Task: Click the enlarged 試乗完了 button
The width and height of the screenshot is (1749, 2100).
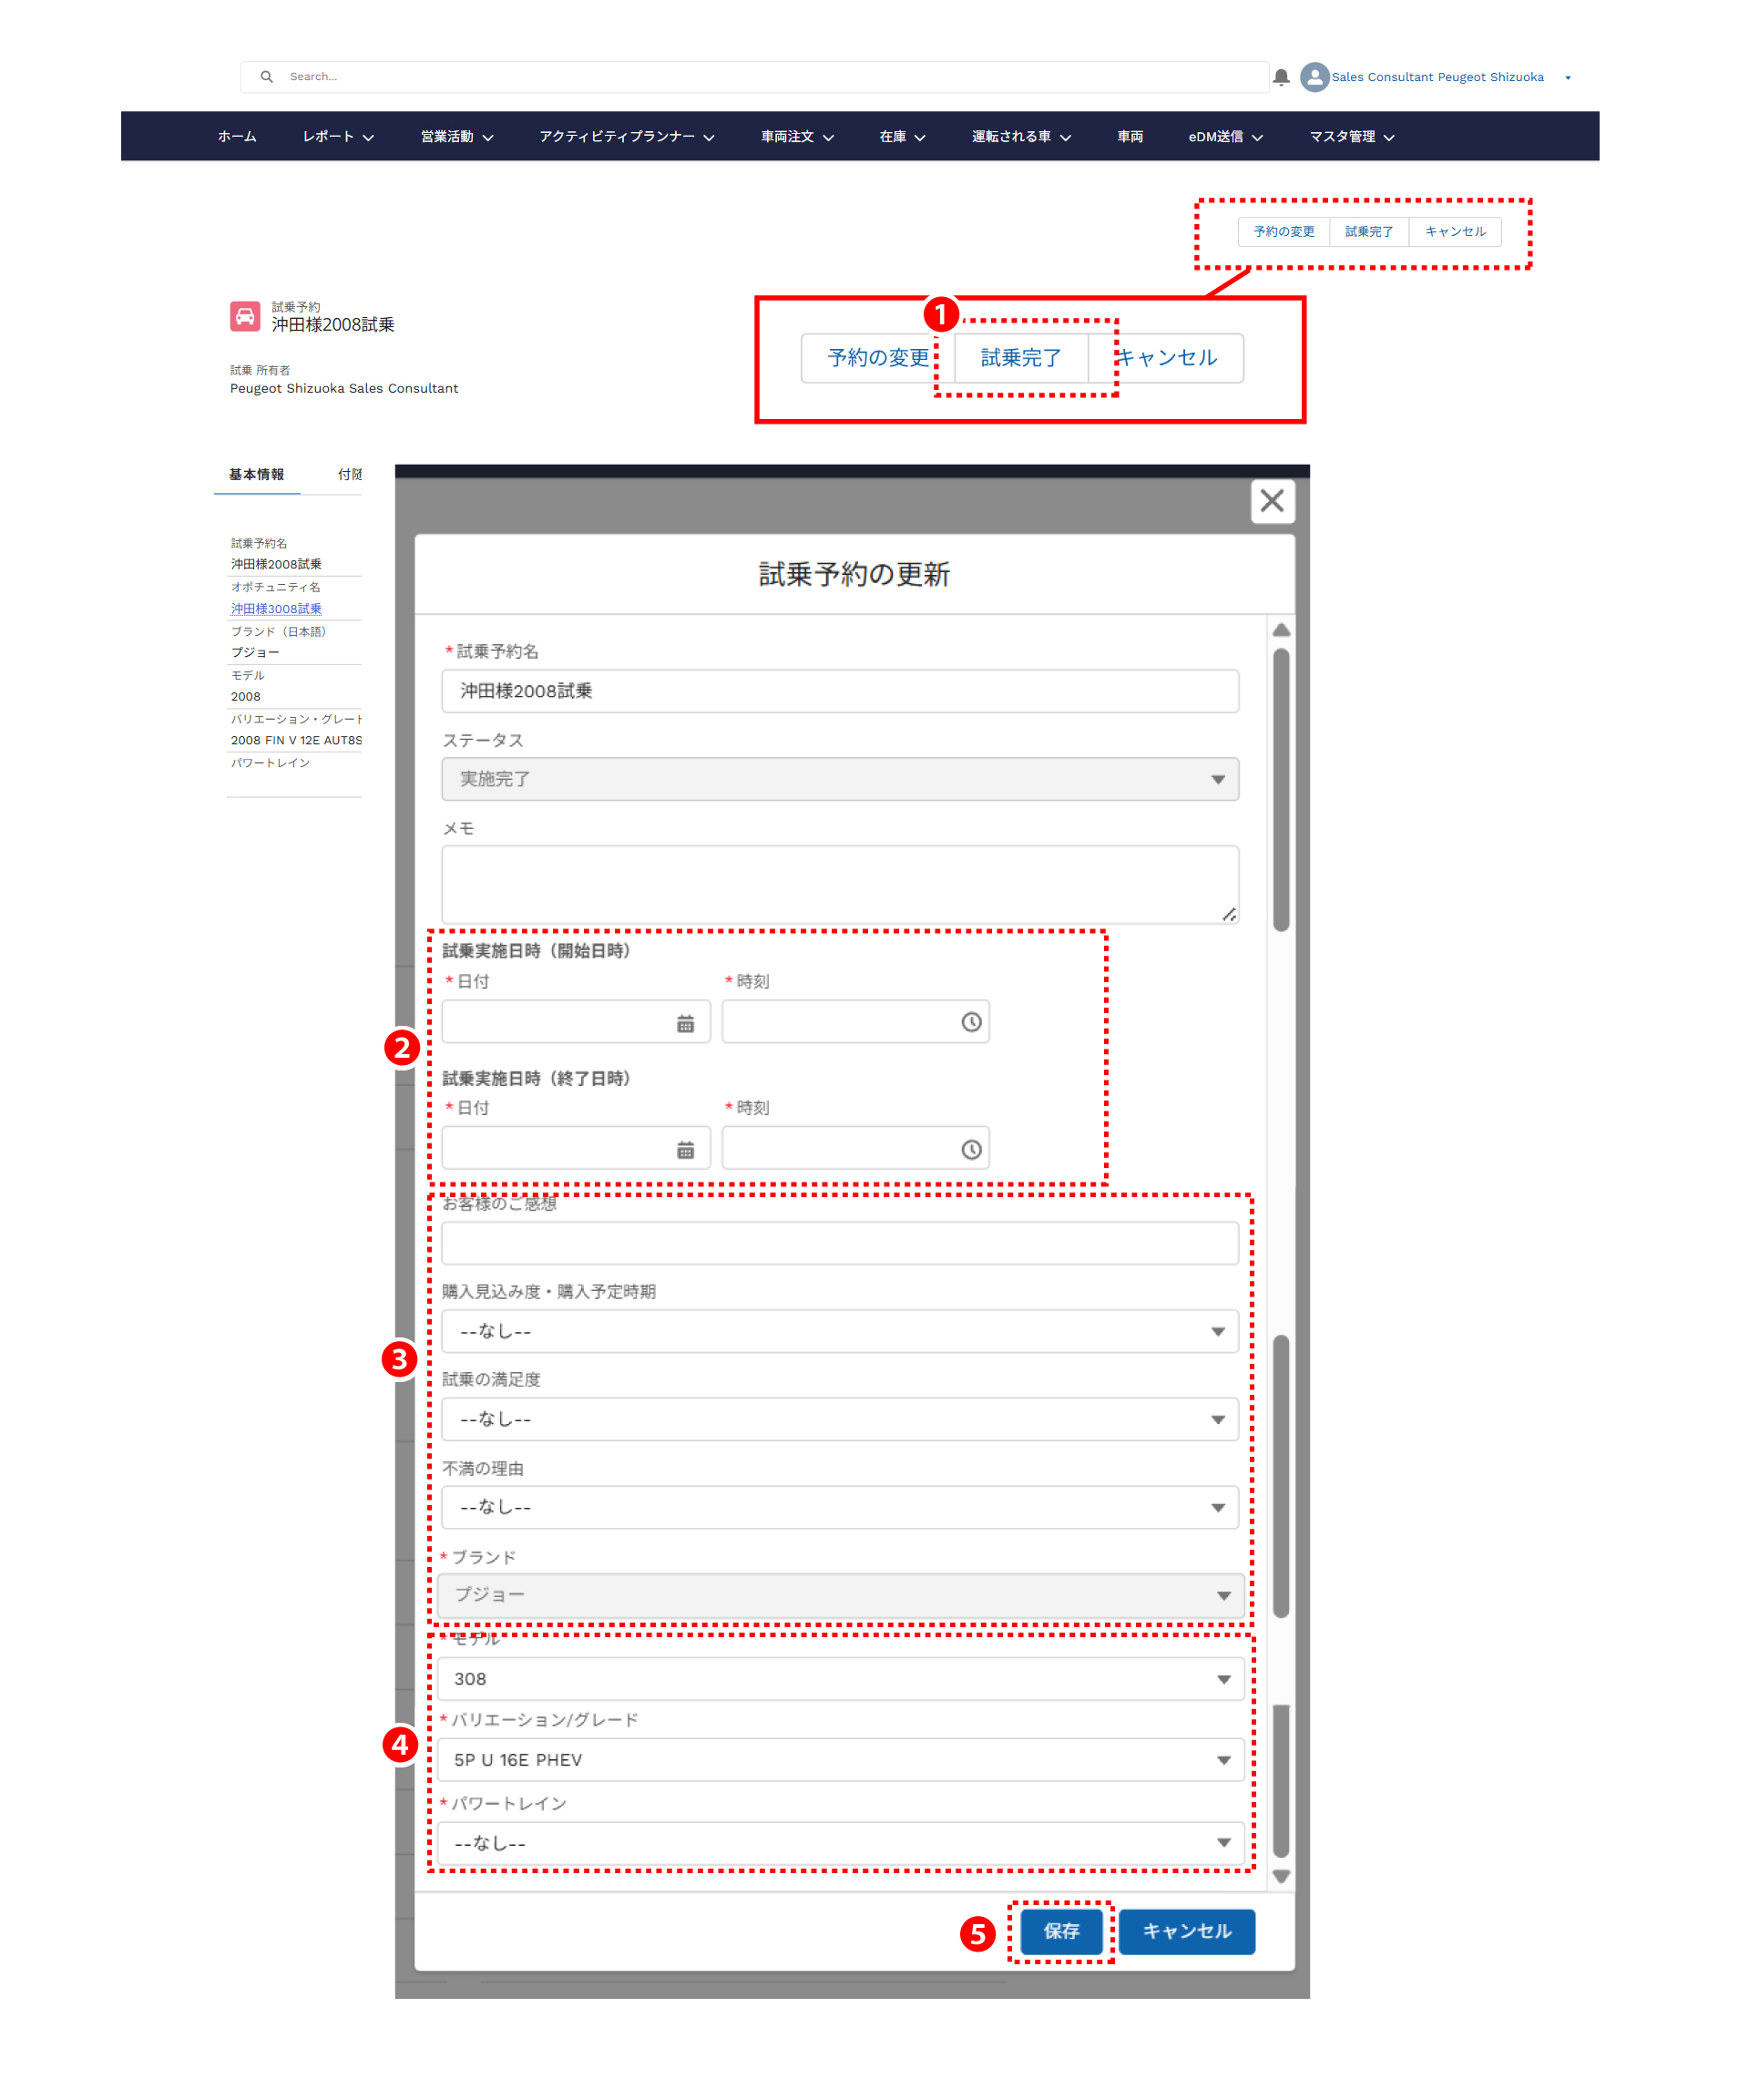Action: click(x=1020, y=358)
